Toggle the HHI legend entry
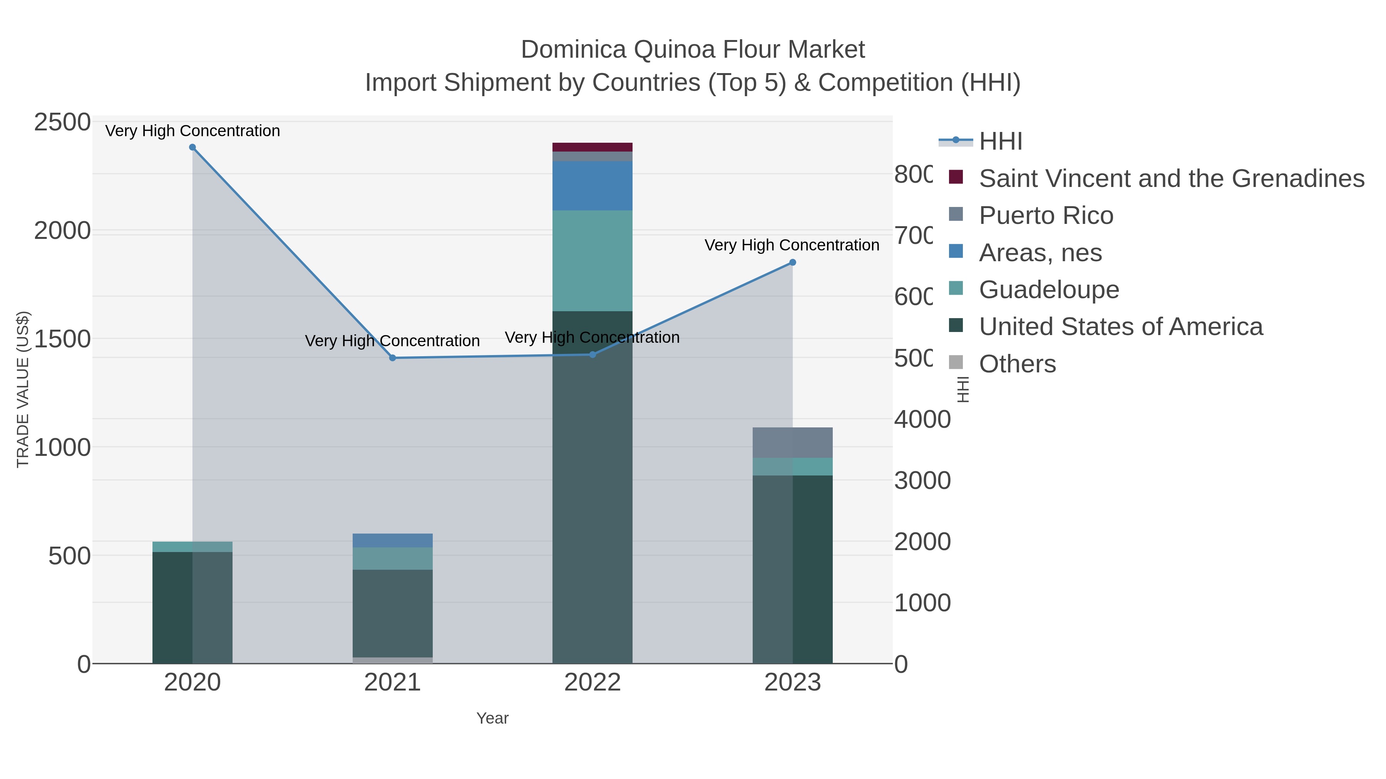The height and width of the screenshot is (779, 1386). coord(980,142)
